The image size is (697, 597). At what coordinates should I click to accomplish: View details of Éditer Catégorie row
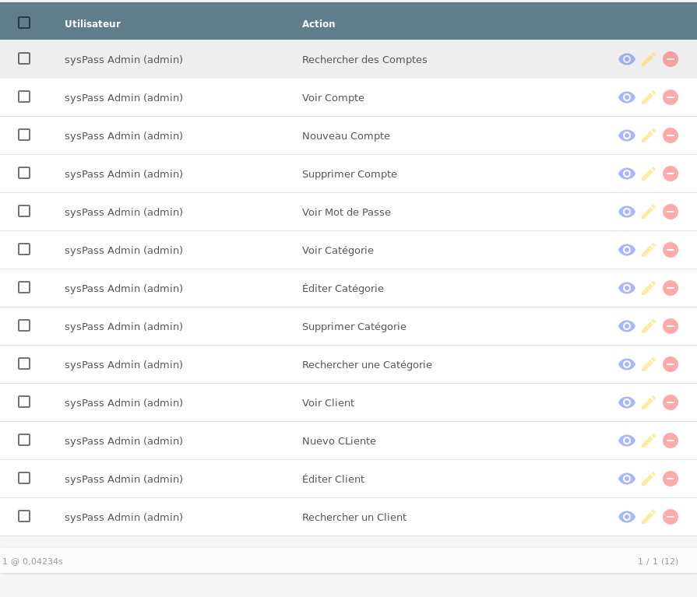[x=627, y=288]
